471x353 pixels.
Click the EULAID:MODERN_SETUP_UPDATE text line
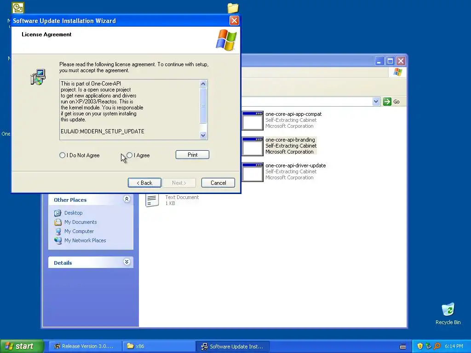pos(103,131)
